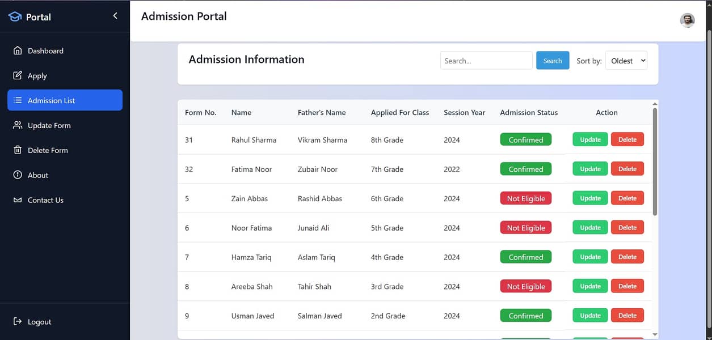Update Rahul Sharma's admission record
Screen dimensions: 712x340
[x=590, y=139]
